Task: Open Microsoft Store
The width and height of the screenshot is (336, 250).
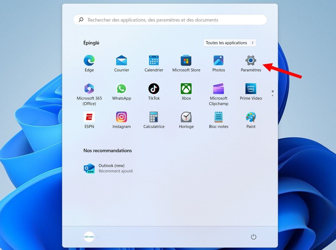Action: click(186, 64)
